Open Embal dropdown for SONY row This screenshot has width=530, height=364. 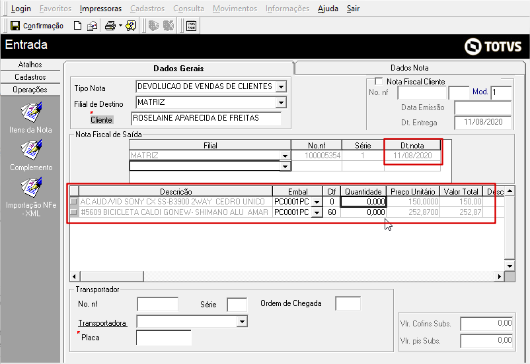tap(317, 202)
